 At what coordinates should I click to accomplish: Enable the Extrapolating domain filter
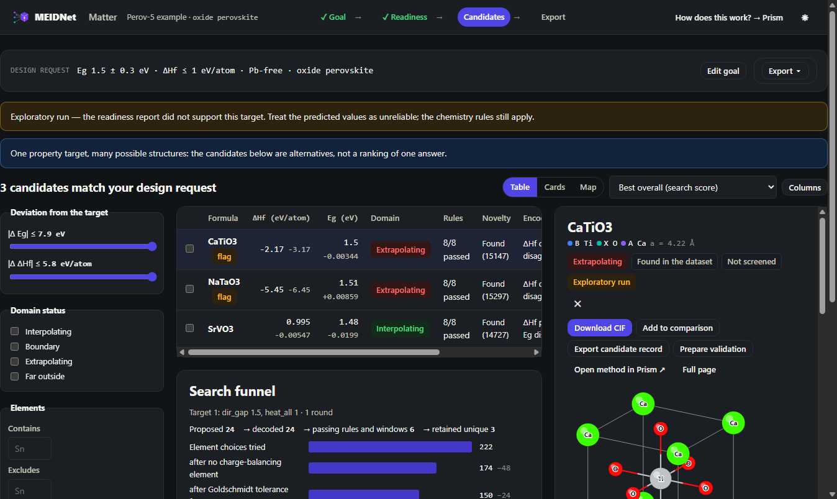coord(15,361)
